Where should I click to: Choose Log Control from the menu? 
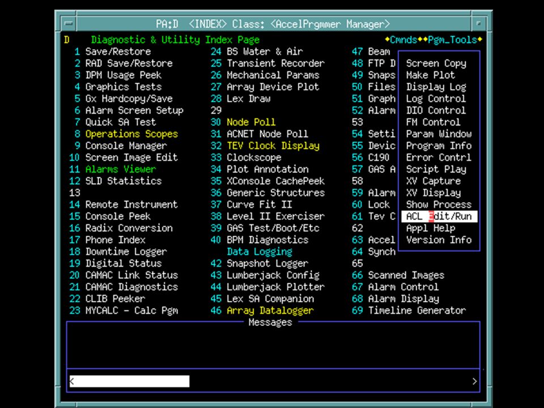point(436,99)
